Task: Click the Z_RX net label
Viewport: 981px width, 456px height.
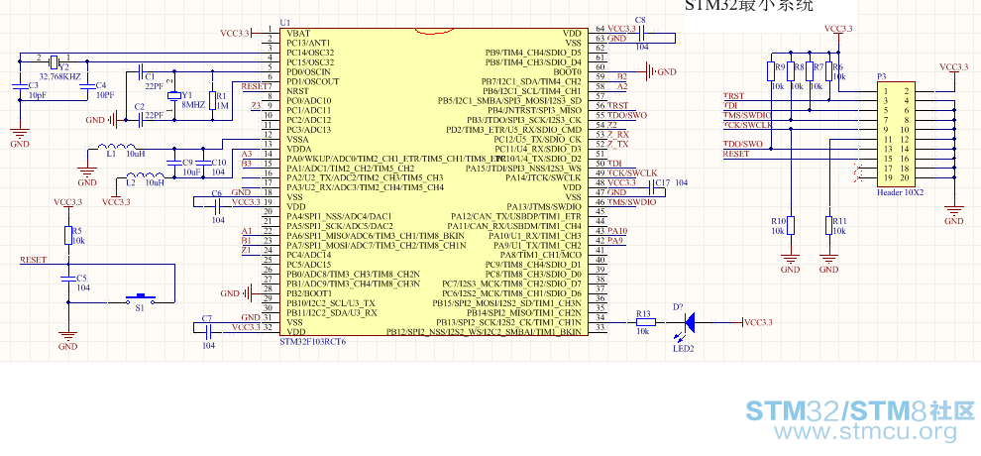Action: pyautogui.click(x=618, y=134)
